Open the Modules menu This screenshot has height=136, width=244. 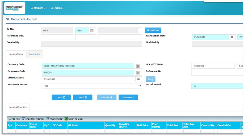38,8
